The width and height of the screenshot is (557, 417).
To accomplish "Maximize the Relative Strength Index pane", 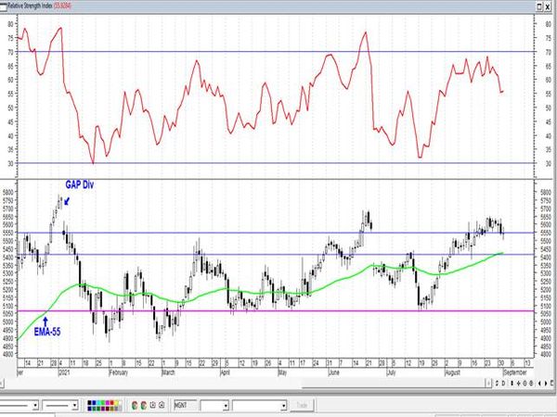I will tap(539, 6).
